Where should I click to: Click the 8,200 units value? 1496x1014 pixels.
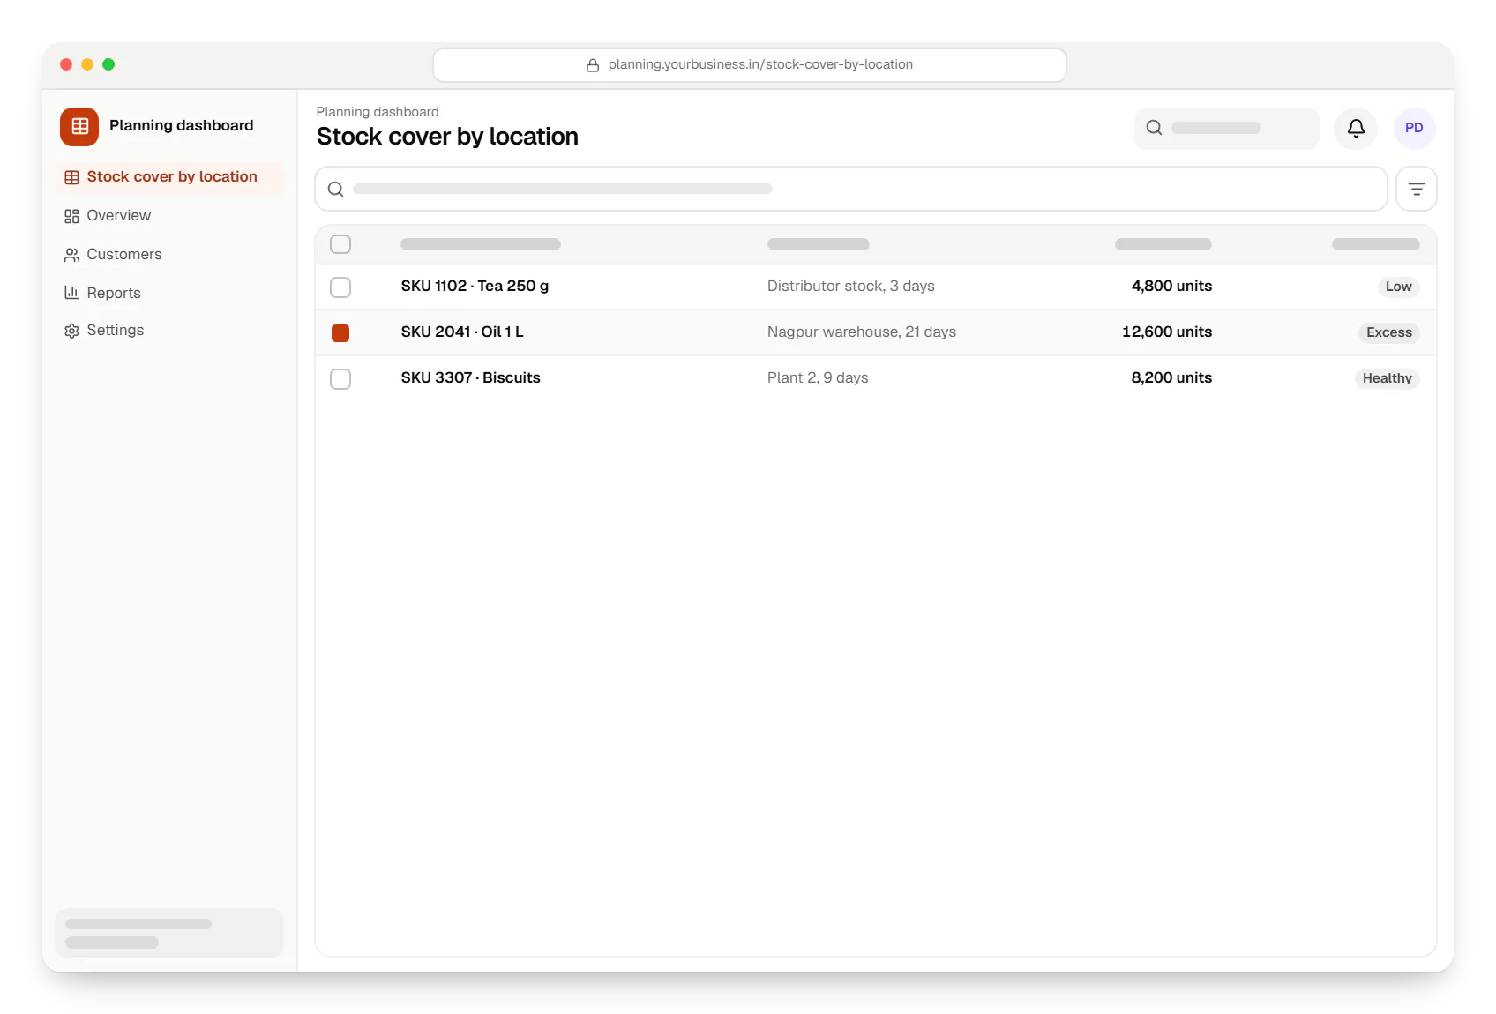[1171, 377]
